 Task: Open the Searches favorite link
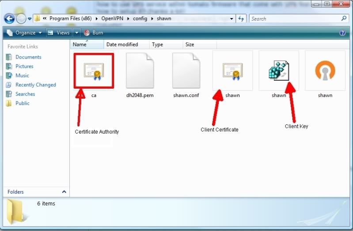[x=25, y=94]
